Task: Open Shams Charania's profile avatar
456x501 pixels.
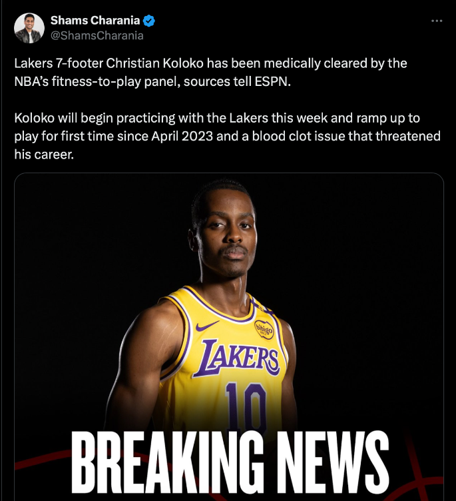Action: 29,28
